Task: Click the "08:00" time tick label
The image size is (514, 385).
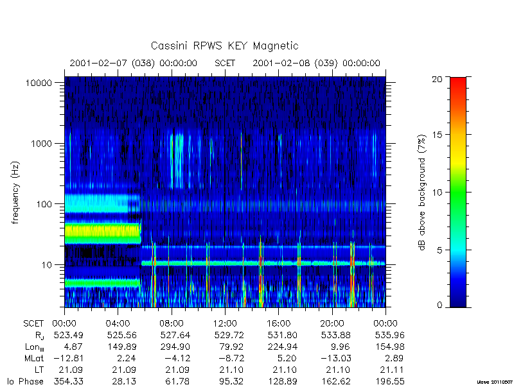Action: [x=172, y=324]
